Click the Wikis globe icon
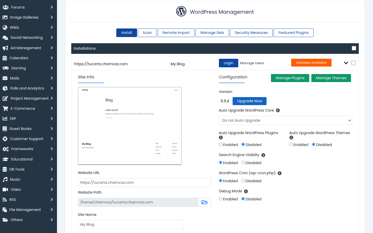 pos(5,27)
